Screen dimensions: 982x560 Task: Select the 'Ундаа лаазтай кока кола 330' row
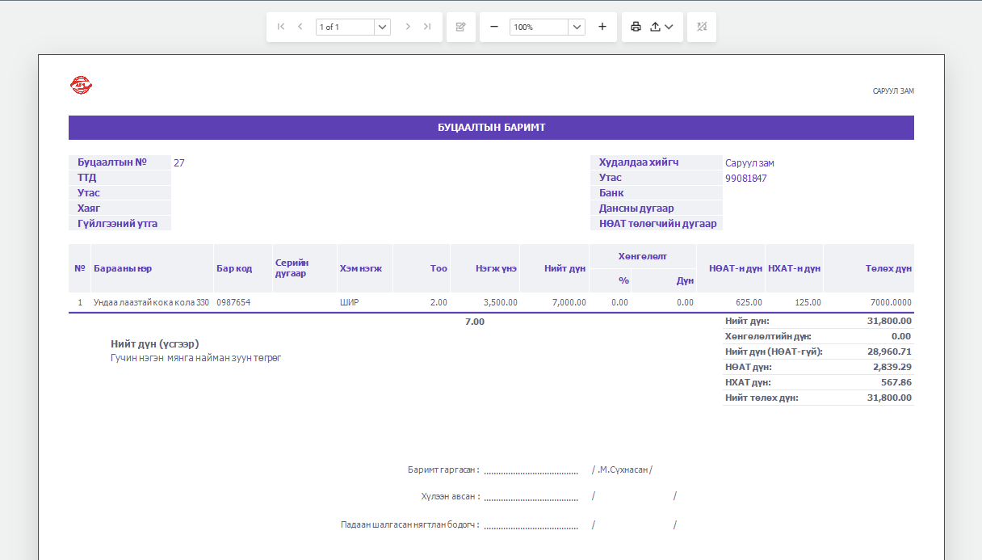[x=491, y=302]
